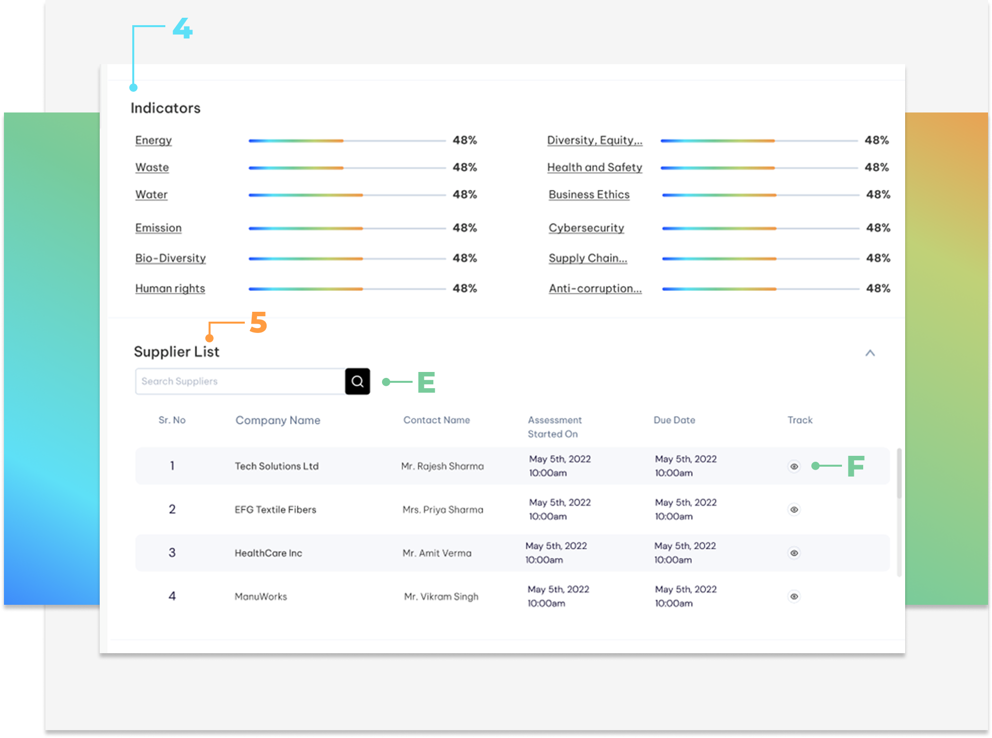This screenshot has width=992, height=738.
Task: Open the Energy indicator link
Action: (x=153, y=140)
